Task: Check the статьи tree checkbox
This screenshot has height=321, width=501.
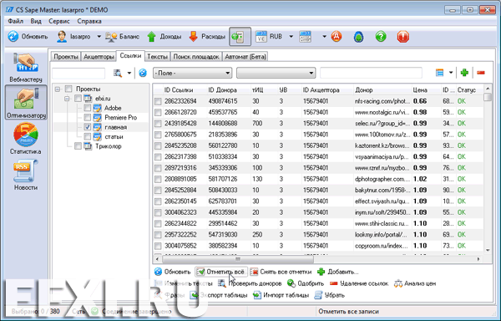Action: (87, 136)
